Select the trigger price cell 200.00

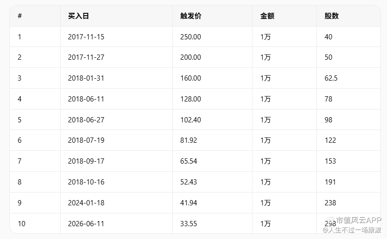(x=190, y=57)
